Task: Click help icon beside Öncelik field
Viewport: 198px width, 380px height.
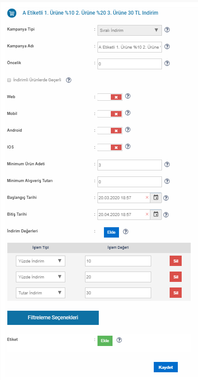Action: point(167,64)
